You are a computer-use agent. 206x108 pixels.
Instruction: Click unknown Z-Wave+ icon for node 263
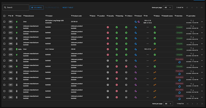[x=126, y=72]
